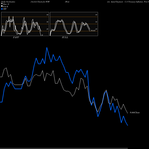Select the Slow D legend label

6,4
